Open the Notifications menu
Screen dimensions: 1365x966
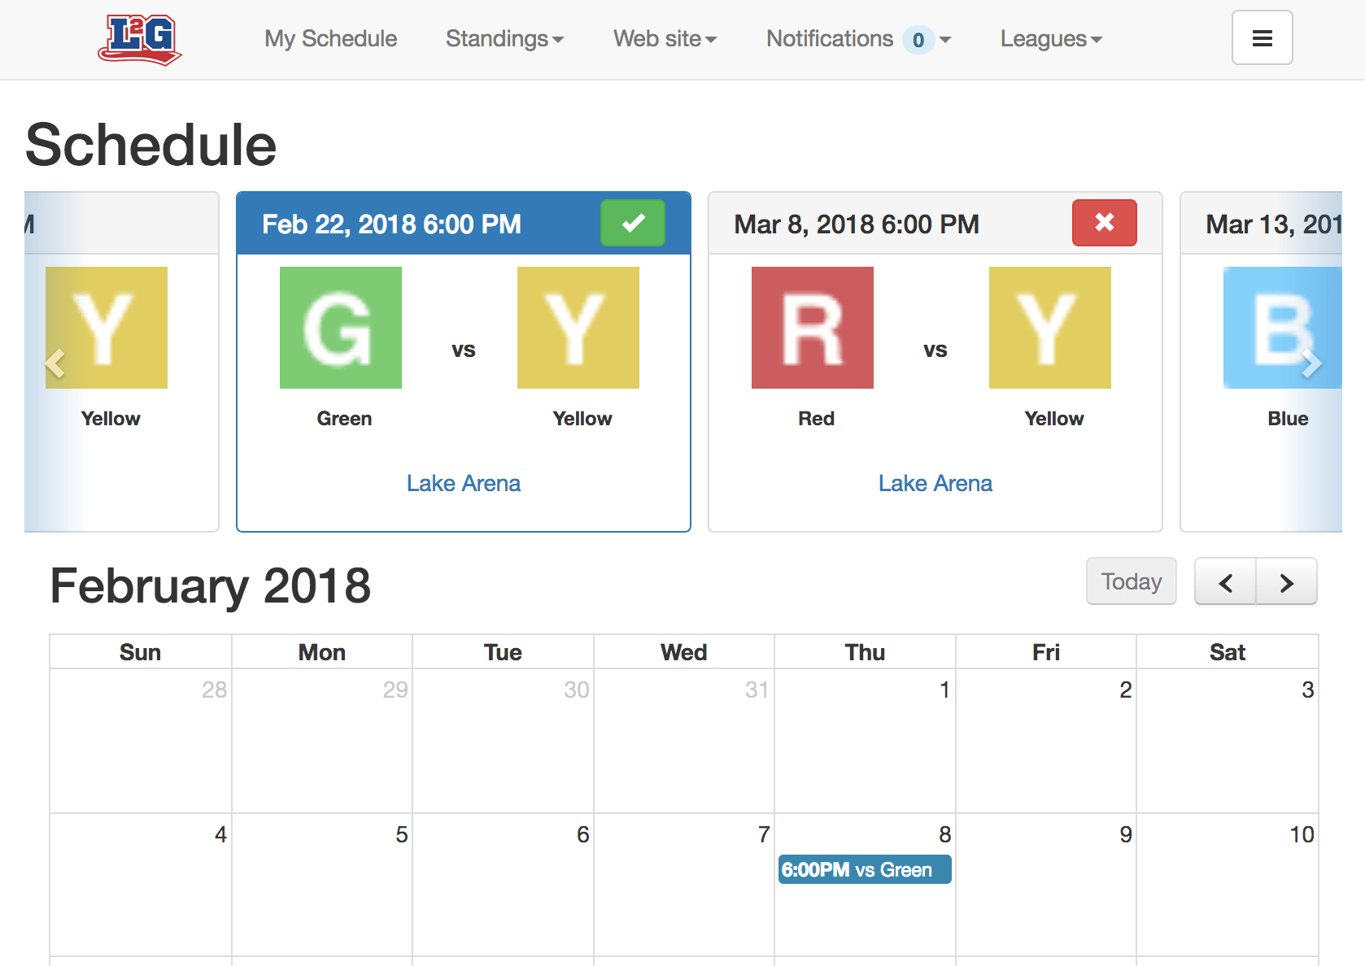[x=858, y=39]
